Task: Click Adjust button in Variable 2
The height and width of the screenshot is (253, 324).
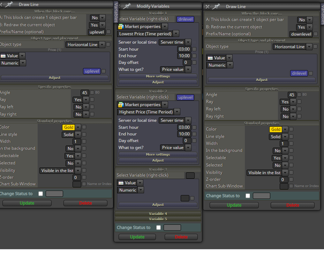Action: tap(158, 160)
